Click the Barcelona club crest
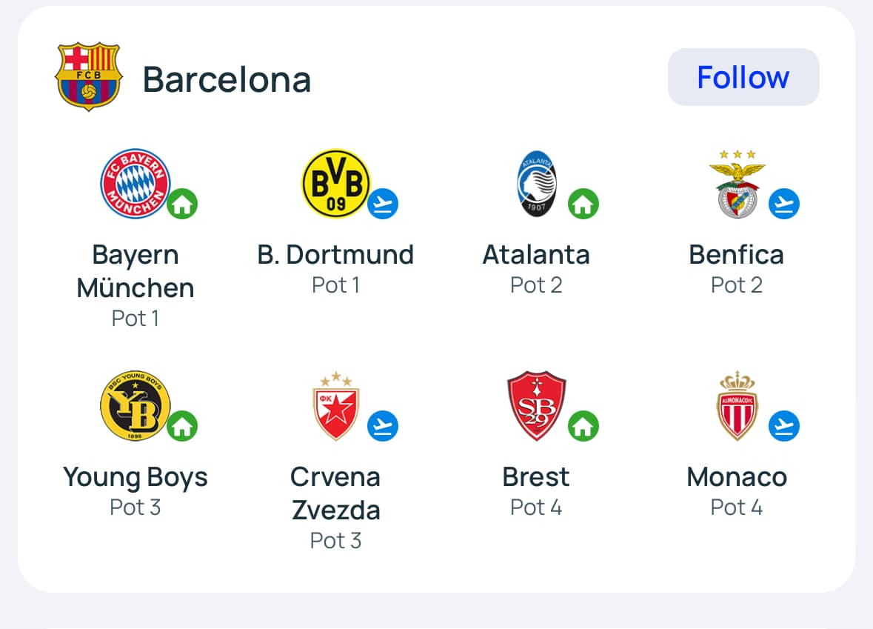Viewport: 873px width, 629px height. (88, 77)
